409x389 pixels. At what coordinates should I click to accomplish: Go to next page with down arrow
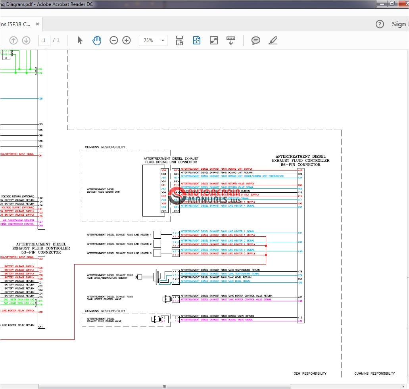[26, 40]
